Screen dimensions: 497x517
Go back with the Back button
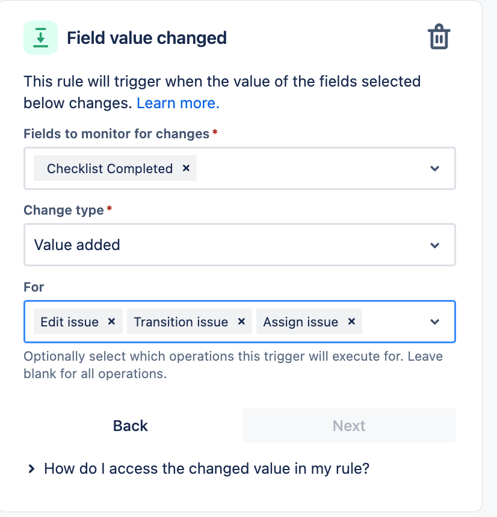[131, 426]
